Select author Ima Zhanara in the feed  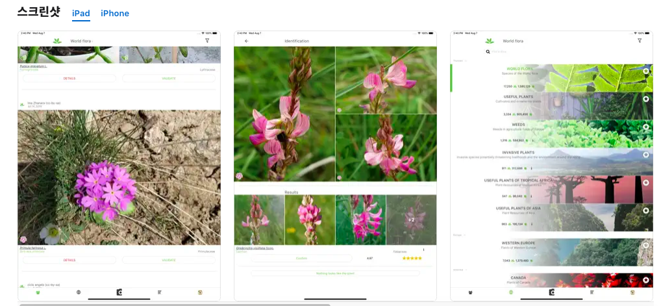click(44, 103)
